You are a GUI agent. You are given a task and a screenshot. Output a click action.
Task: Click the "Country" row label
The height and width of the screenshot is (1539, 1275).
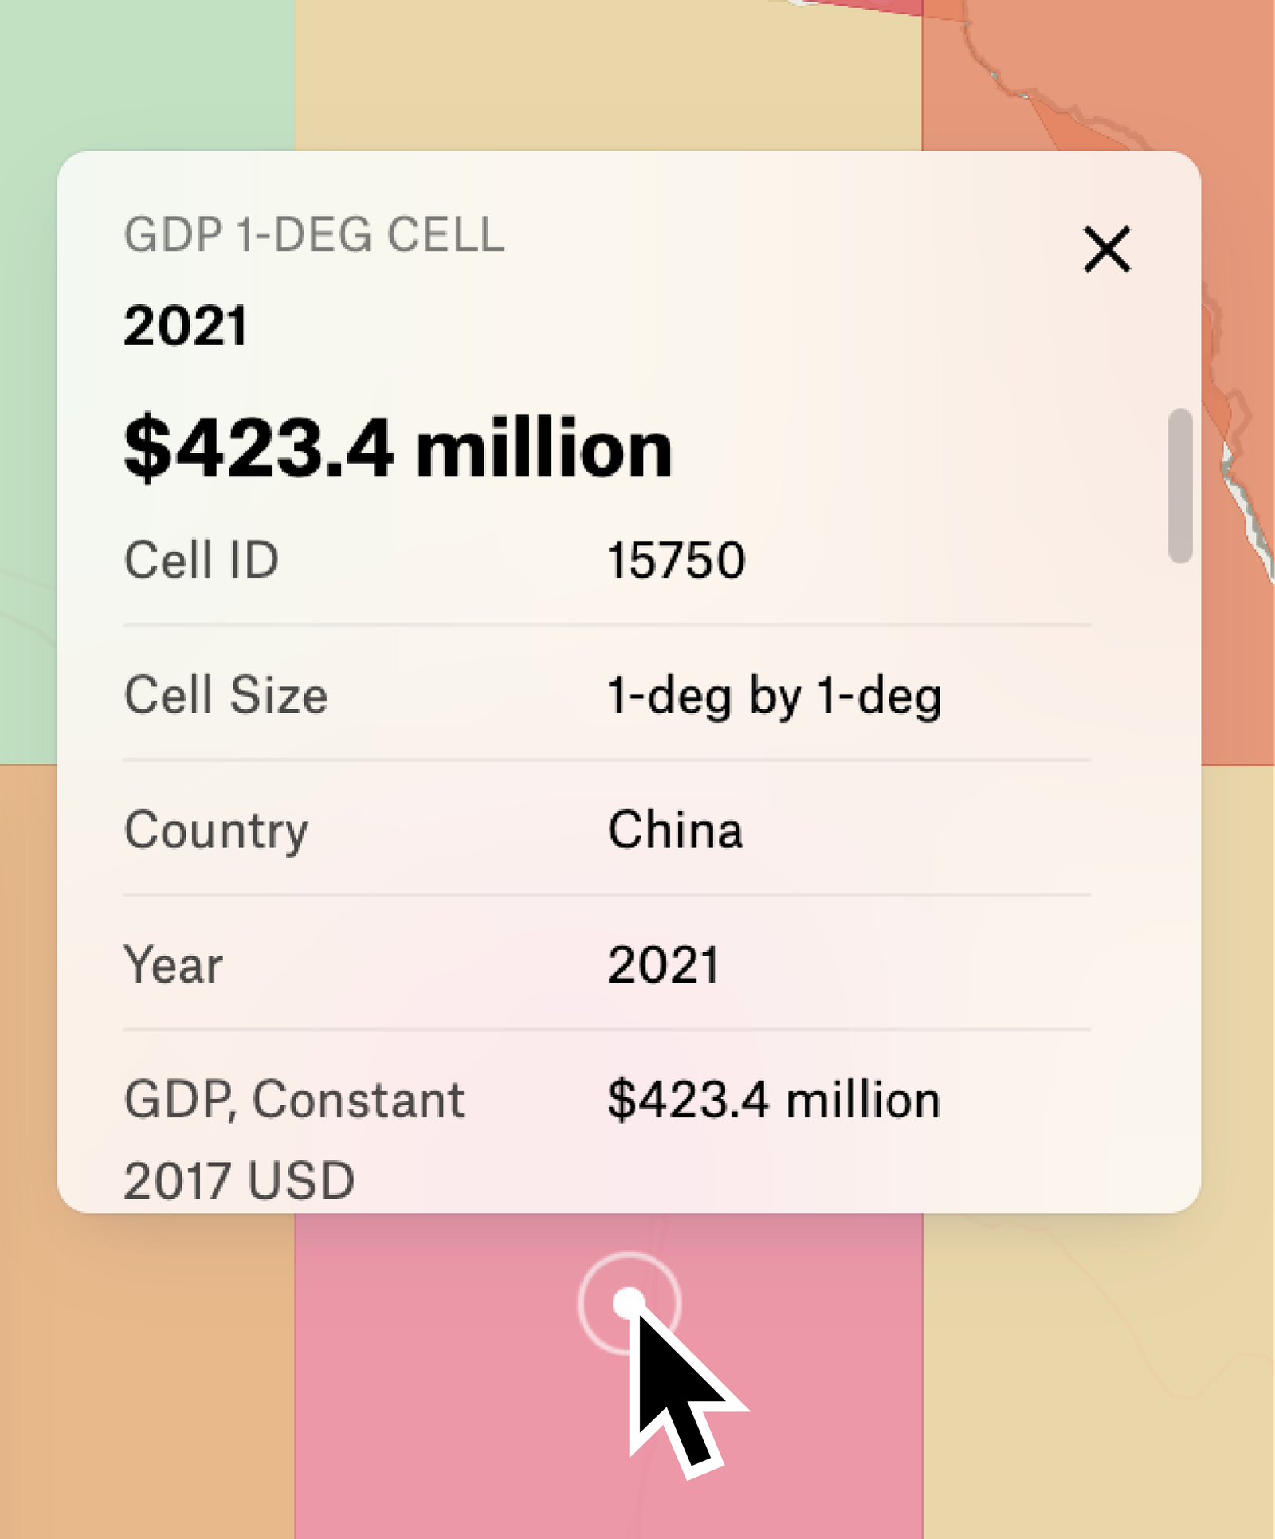[x=216, y=830]
